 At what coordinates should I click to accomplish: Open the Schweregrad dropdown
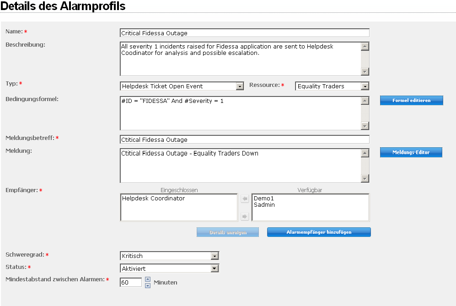tap(215, 256)
